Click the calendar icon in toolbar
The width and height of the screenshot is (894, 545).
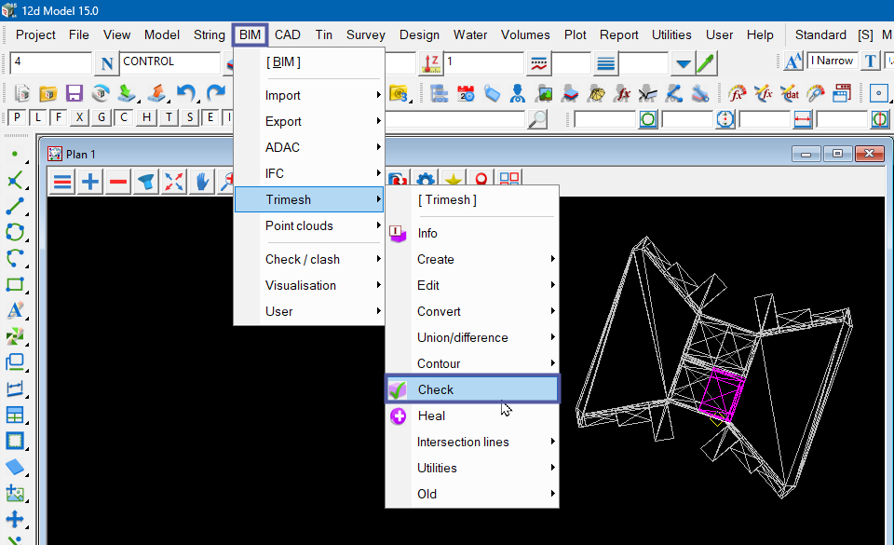click(466, 93)
